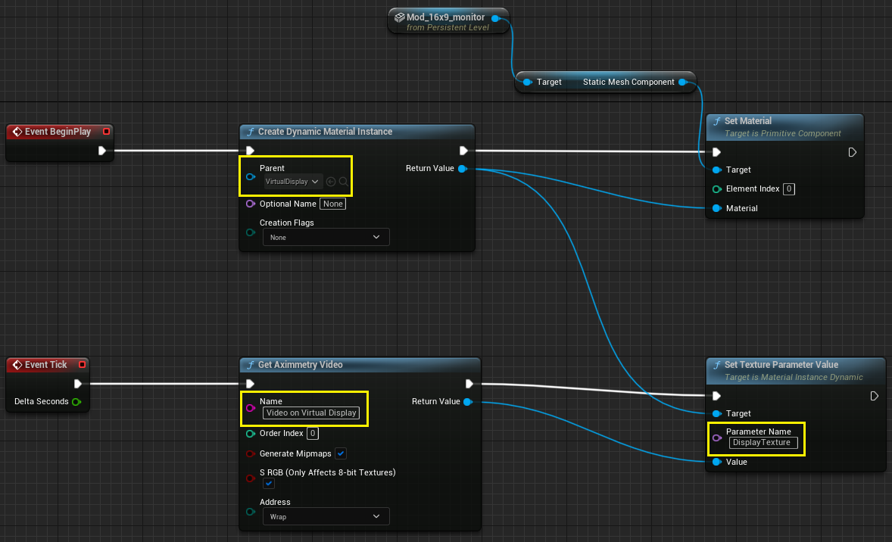
Task: Open the Creation Flags dropdown
Action: 326,237
